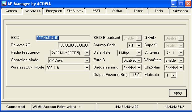
Task: Open the Bridgelearning dropdown
Action: (x=132, y=68)
